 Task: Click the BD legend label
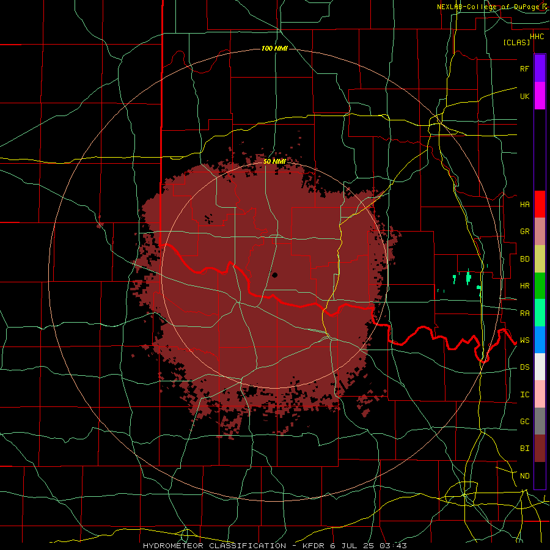pyautogui.click(x=524, y=259)
